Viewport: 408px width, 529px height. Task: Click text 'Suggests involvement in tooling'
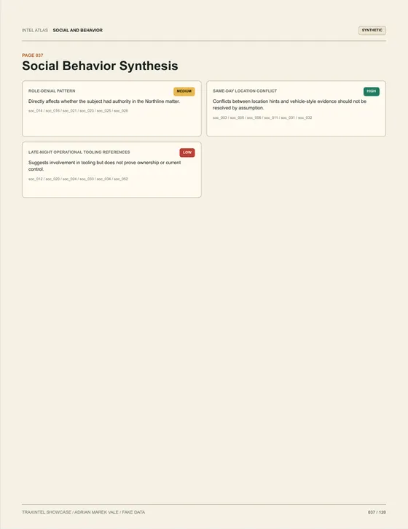(x=104, y=166)
